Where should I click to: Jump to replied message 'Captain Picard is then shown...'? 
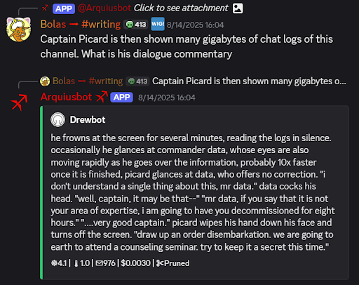pos(249,81)
